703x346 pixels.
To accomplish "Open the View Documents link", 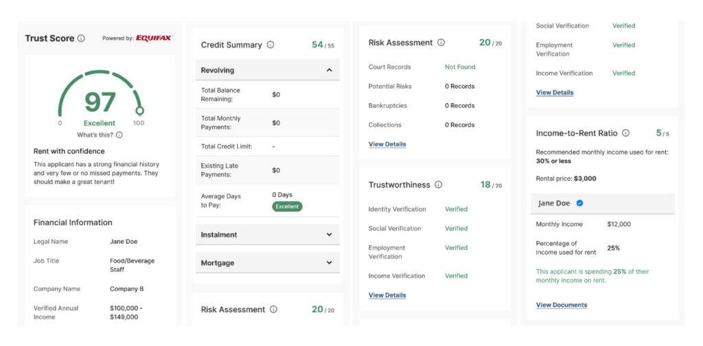I will tap(562, 305).
